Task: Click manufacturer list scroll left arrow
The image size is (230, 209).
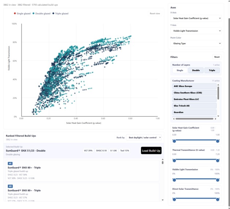Action: tap(174, 119)
